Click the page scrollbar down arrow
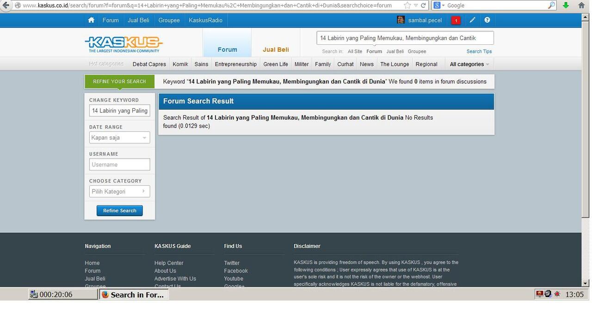Viewport: 592px width, 334px height. point(586,283)
